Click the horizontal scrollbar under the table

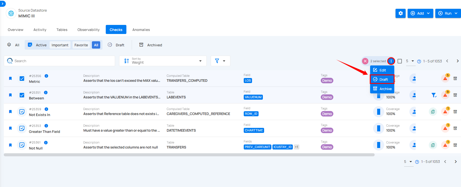click(x=189, y=155)
